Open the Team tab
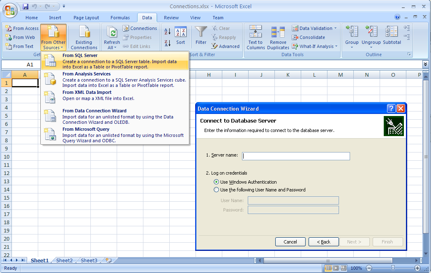Viewport: 431px width, 273px height. click(x=218, y=18)
